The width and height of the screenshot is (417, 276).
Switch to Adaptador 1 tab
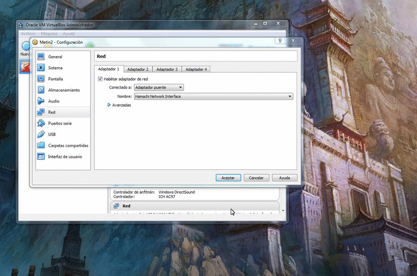coord(109,69)
